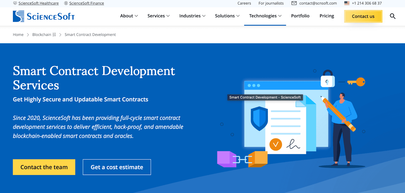Open the Industries menu item
The width and height of the screenshot is (405, 193).
[190, 16]
